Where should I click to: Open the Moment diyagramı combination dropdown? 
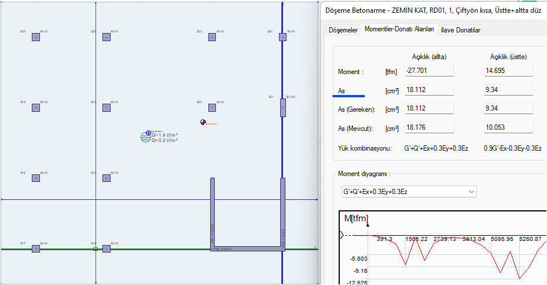coord(408,191)
